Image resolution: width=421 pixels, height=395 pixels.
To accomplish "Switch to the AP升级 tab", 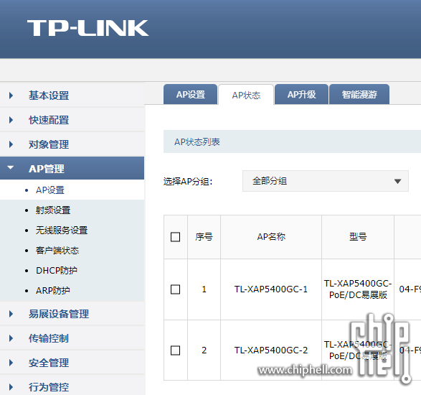I will [x=301, y=94].
